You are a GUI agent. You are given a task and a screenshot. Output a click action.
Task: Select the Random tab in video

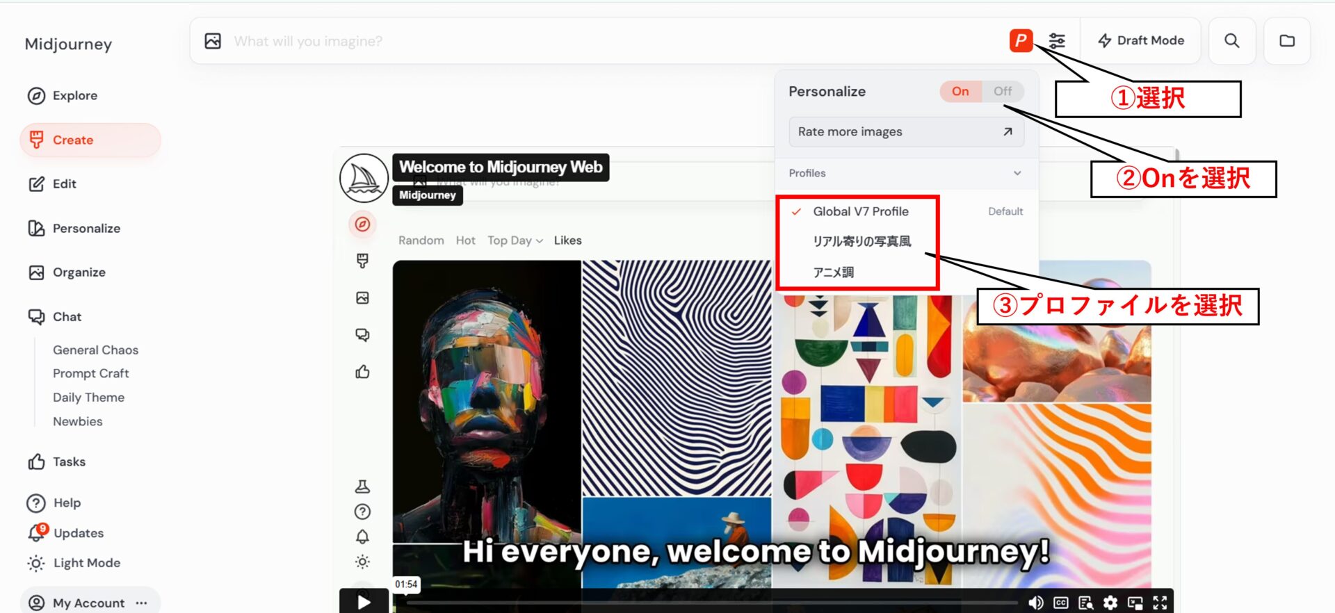click(421, 240)
